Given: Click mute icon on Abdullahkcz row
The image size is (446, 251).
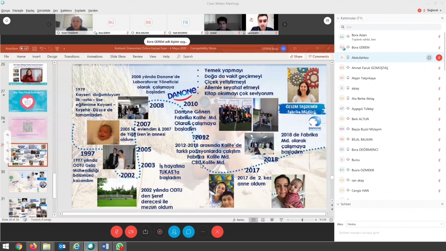Looking at the screenshot, I should coord(439,58).
